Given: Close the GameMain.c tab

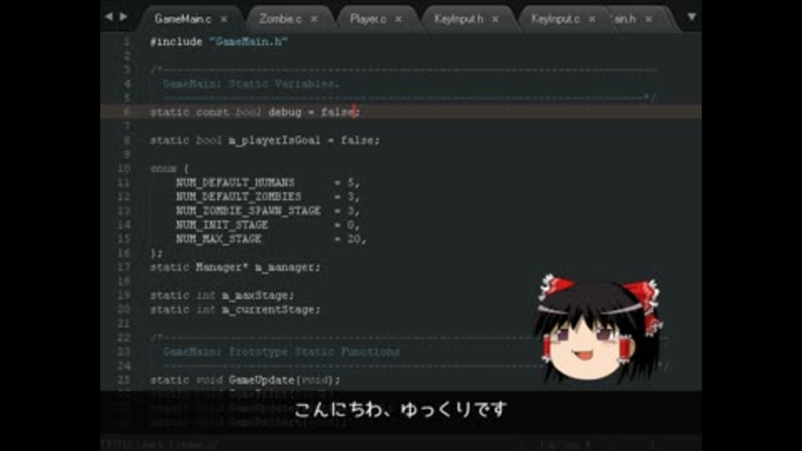Looking at the screenshot, I should [x=224, y=19].
